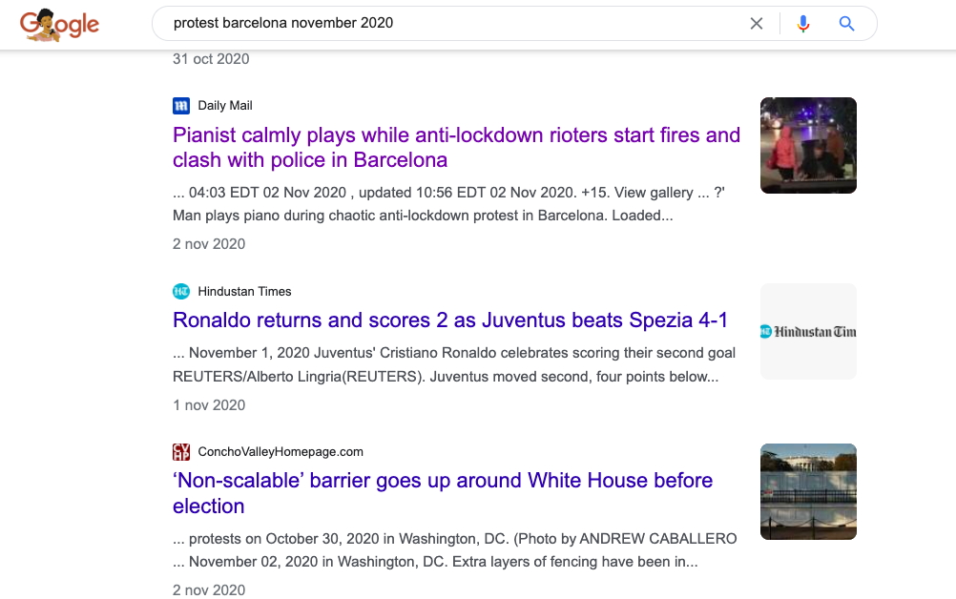Click the Hindustan Times source name
This screenshot has height=599, width=956.
(244, 292)
